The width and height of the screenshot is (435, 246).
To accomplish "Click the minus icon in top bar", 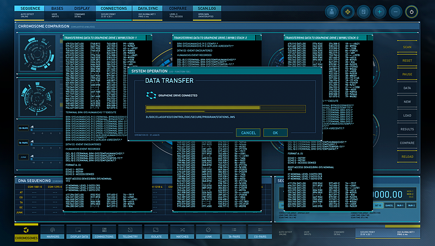I will point(396,11).
